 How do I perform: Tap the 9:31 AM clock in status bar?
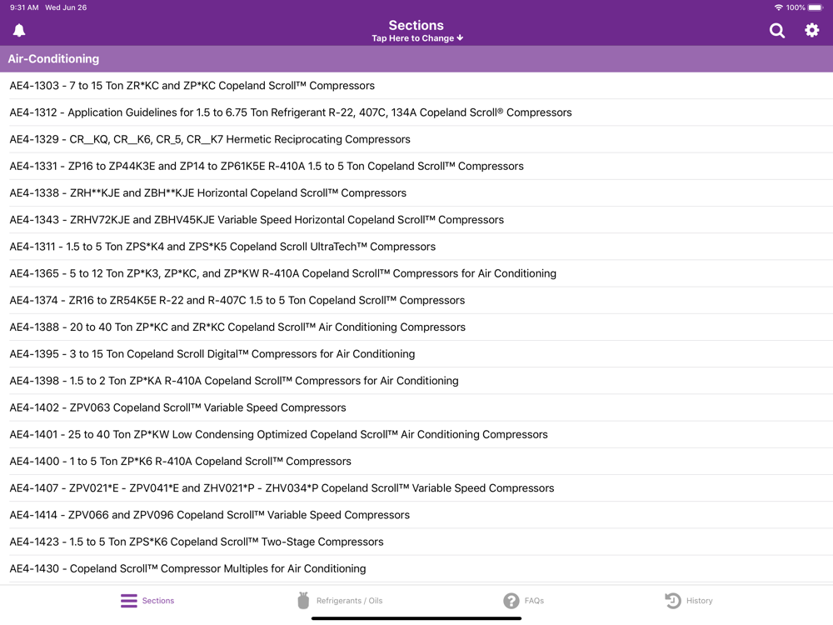point(24,7)
